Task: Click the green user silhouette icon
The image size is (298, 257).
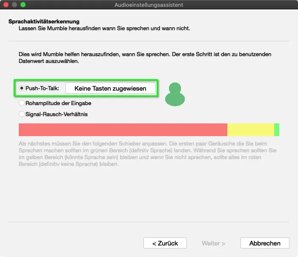Action: tap(175, 94)
